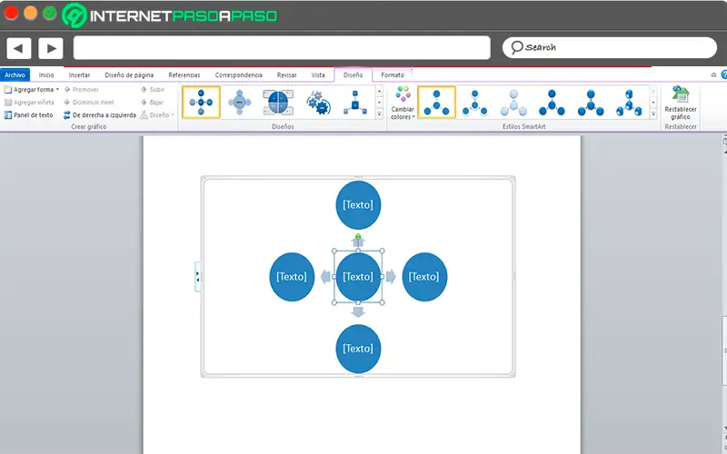Viewport: 727px width, 454px height.
Task: Open the text pane side tab
Action: tap(197, 277)
